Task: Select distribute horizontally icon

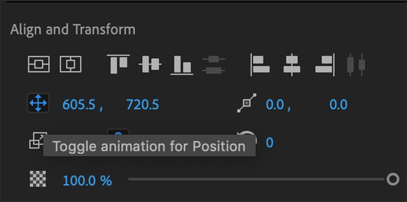Action: (356, 65)
